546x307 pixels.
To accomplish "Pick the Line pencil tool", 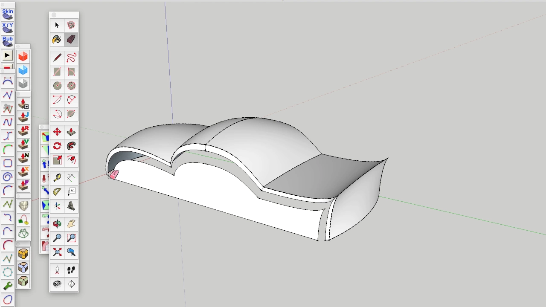I will 57,58.
